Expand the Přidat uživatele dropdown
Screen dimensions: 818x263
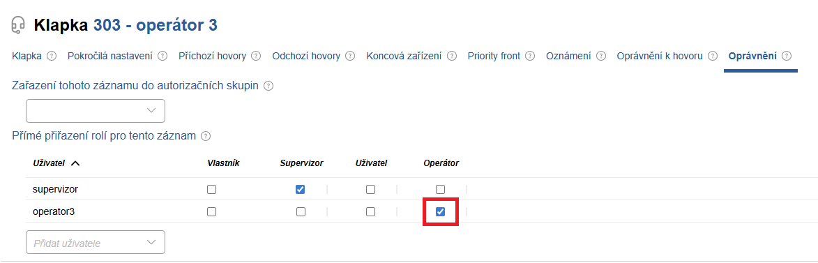(x=96, y=243)
